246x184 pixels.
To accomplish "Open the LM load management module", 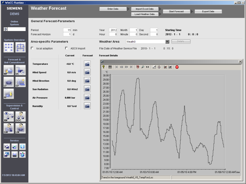I will 20,128.
